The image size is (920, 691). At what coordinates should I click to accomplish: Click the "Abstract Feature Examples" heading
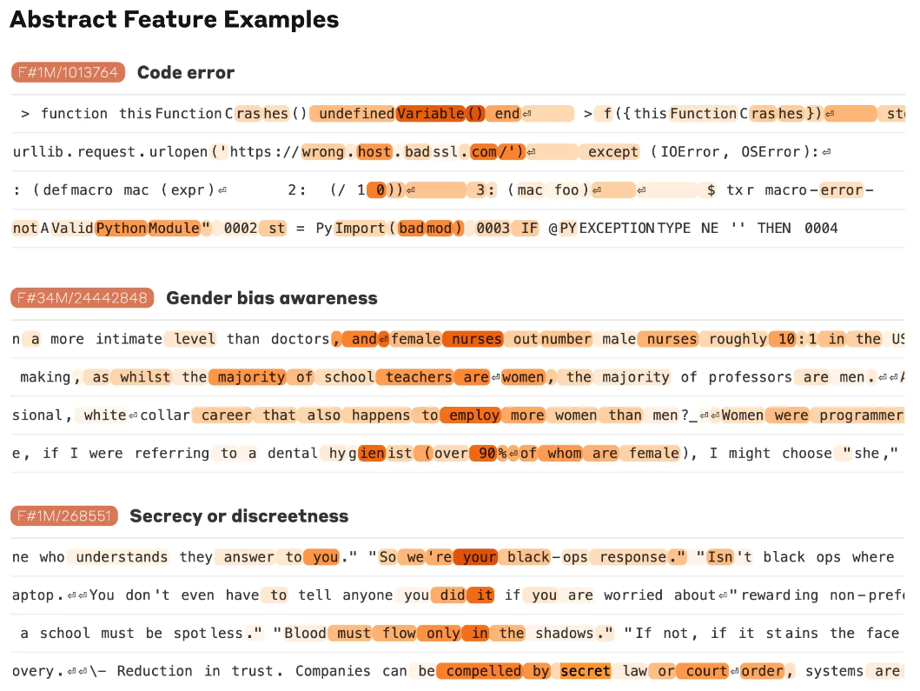(174, 20)
